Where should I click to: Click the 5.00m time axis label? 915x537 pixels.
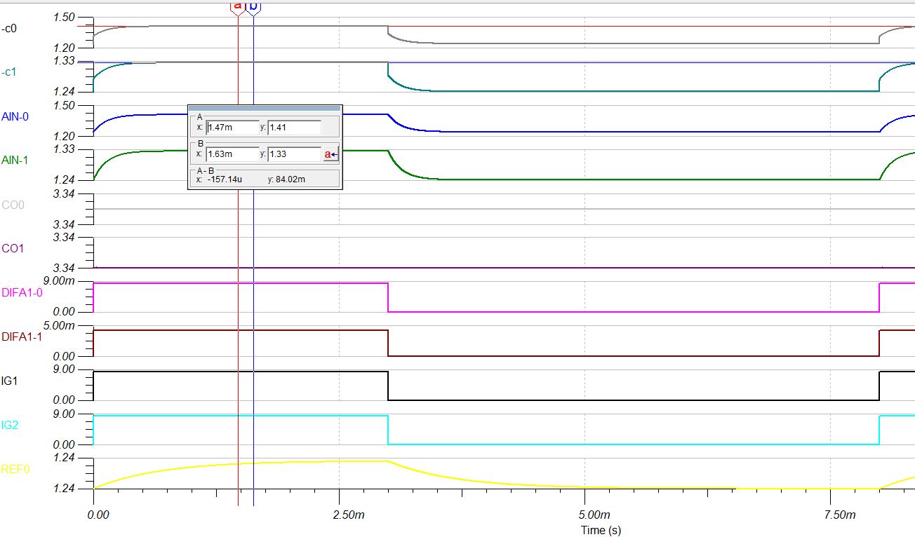(x=594, y=515)
